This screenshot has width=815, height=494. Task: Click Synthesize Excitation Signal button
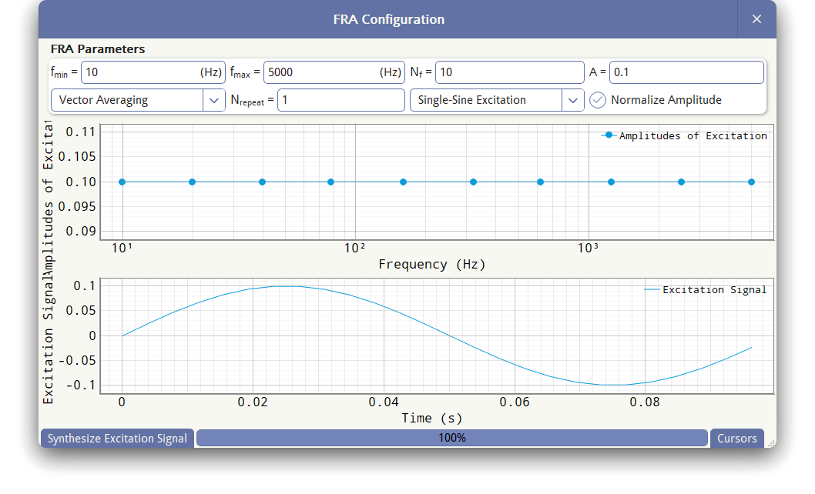click(x=117, y=439)
